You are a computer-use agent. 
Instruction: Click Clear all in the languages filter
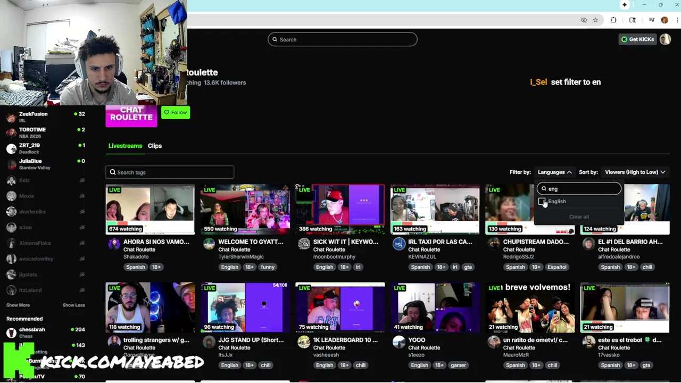click(x=579, y=217)
